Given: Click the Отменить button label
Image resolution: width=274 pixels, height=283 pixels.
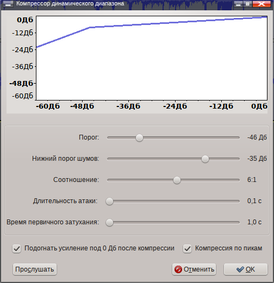Looking at the screenshot, I should [199, 269].
